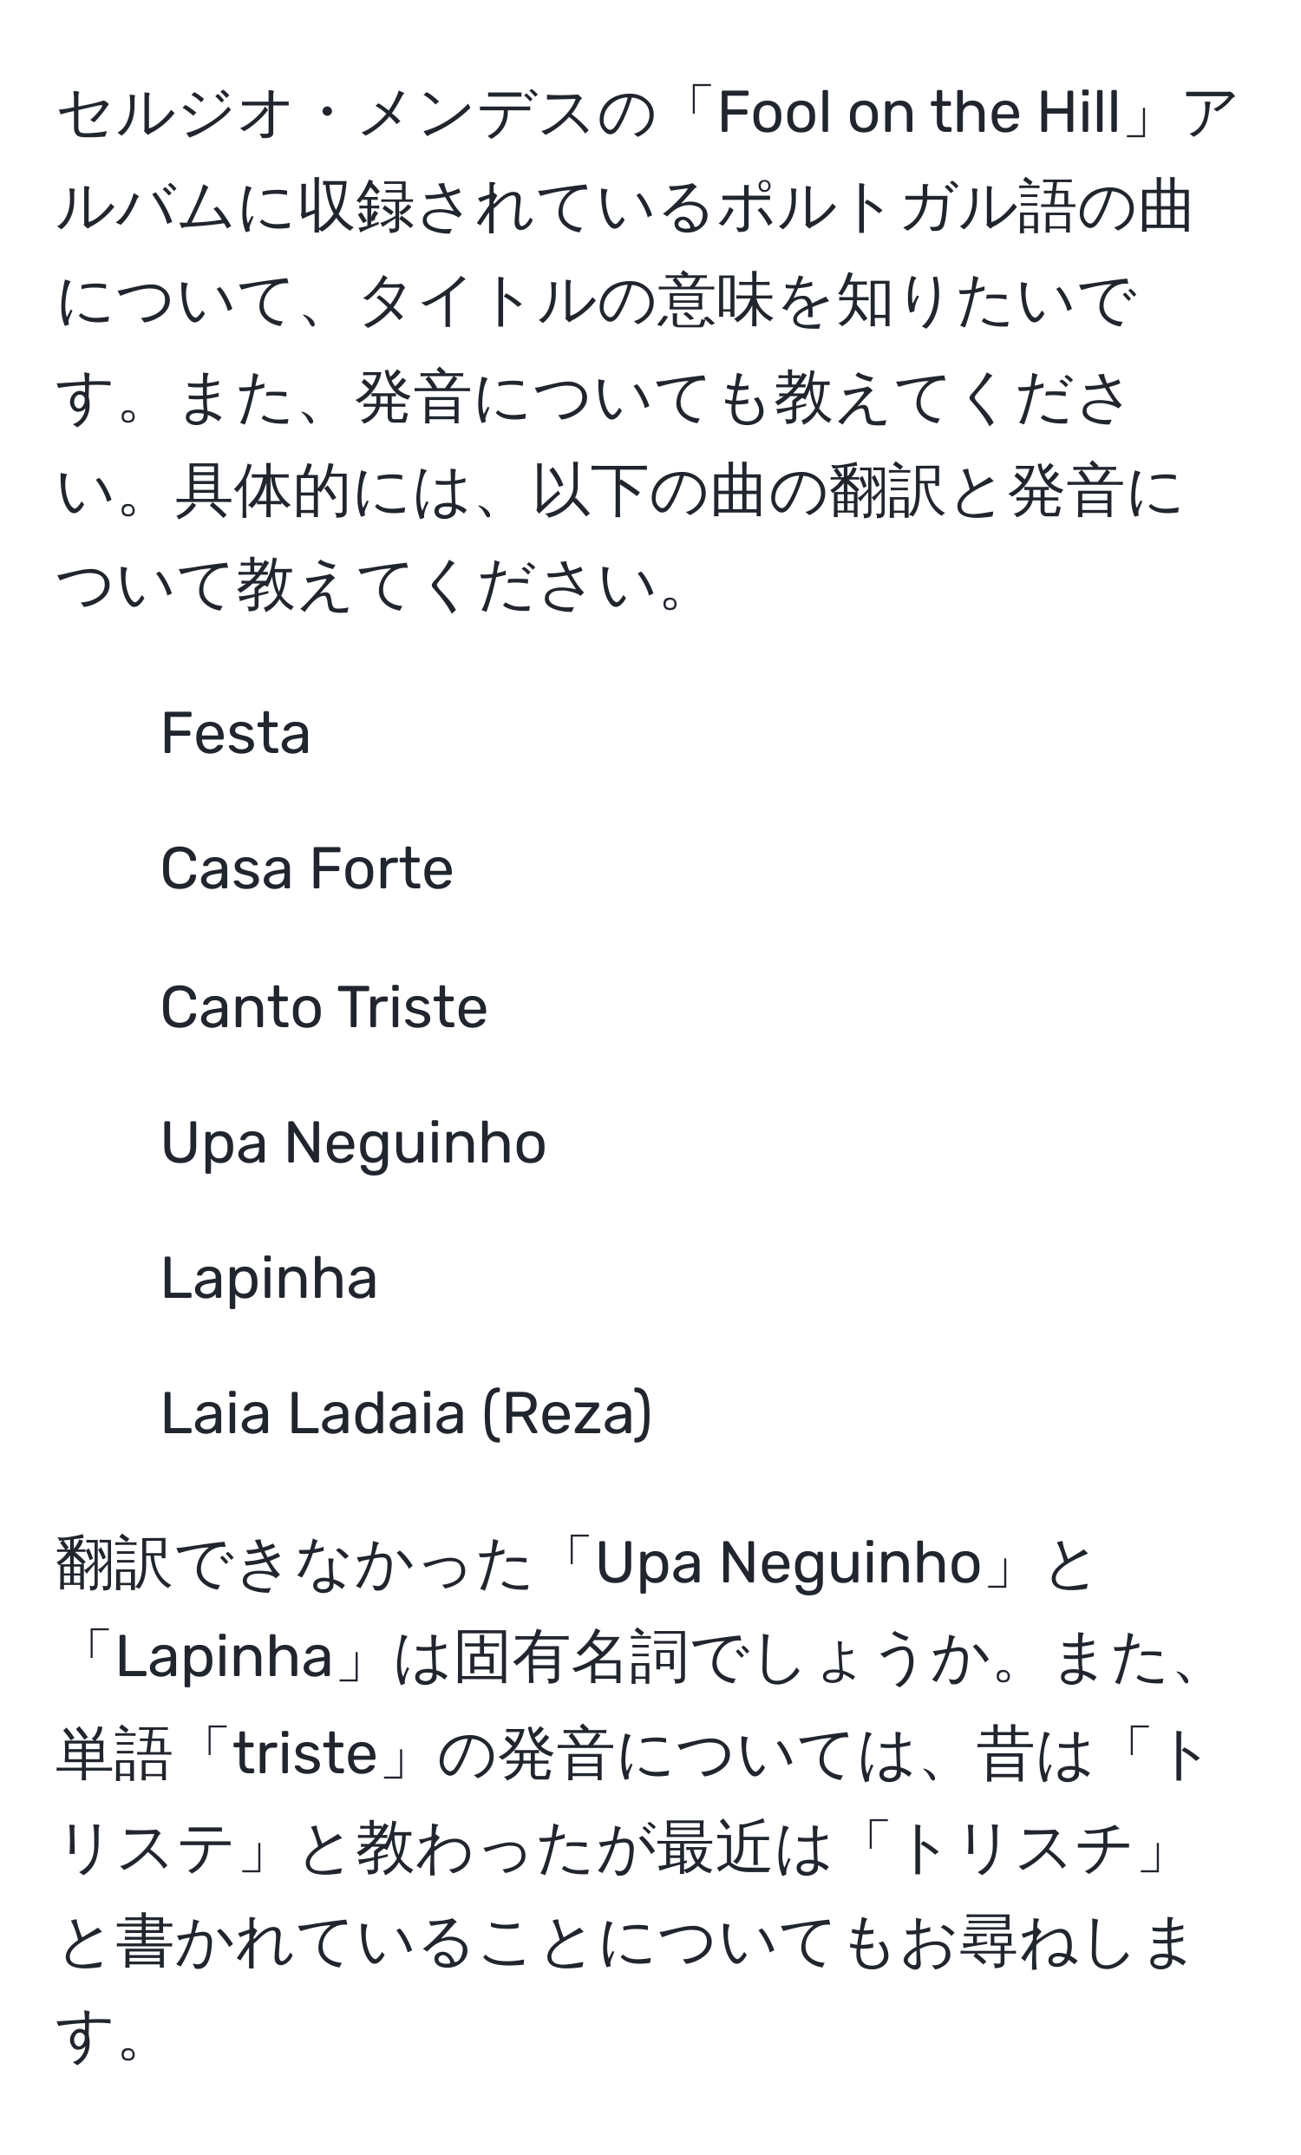Click the quoted 「Lapinha」 in the final paragraph
This screenshot has height=2155, width=1301.
tap(225, 1657)
